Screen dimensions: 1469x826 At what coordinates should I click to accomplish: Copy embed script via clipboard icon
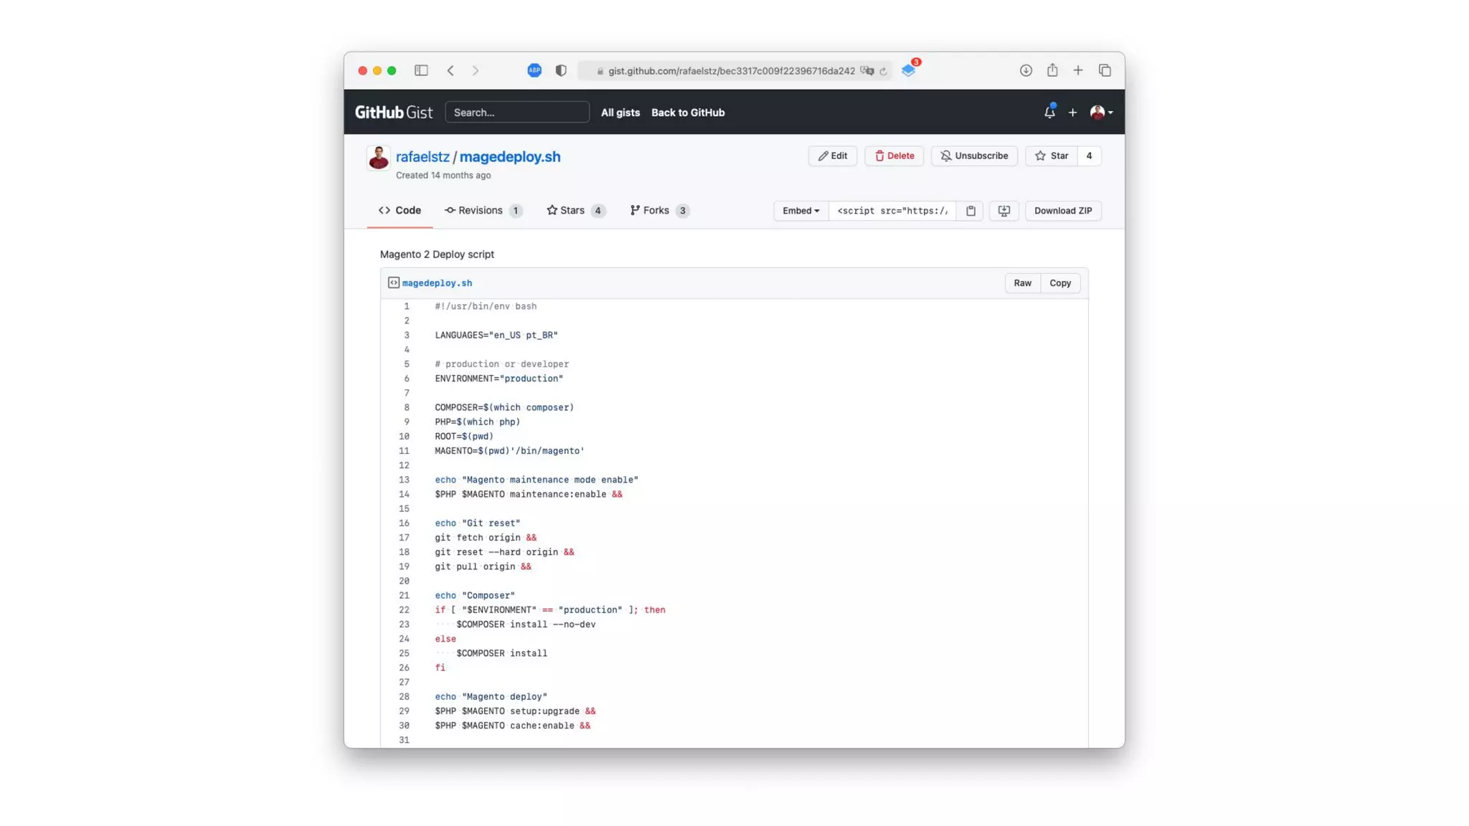click(970, 211)
